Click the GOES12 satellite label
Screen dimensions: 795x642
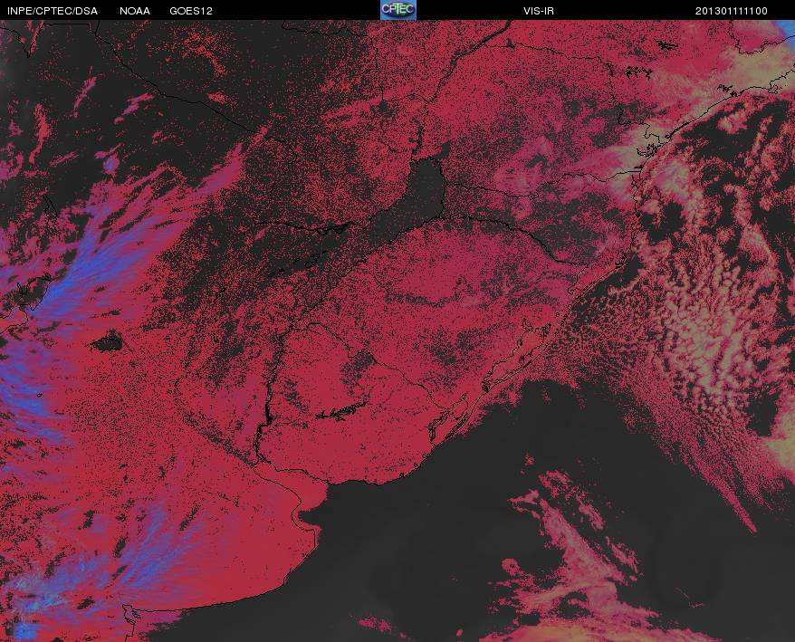[x=191, y=11]
